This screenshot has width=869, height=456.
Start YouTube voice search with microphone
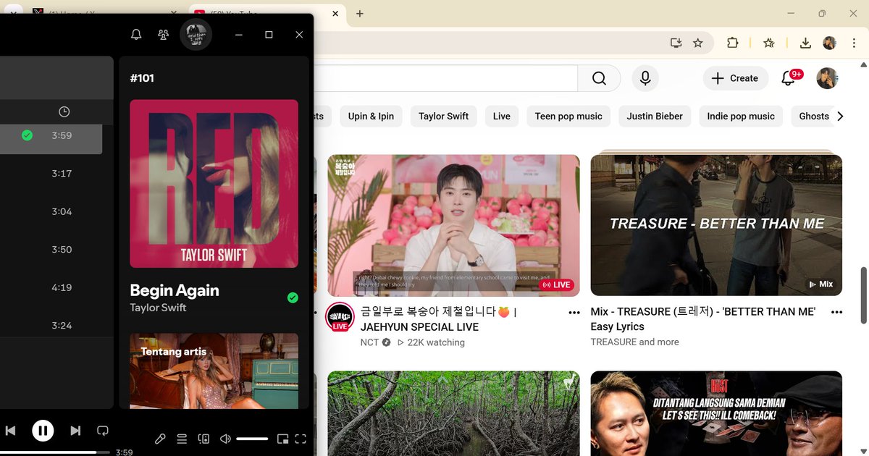[645, 78]
